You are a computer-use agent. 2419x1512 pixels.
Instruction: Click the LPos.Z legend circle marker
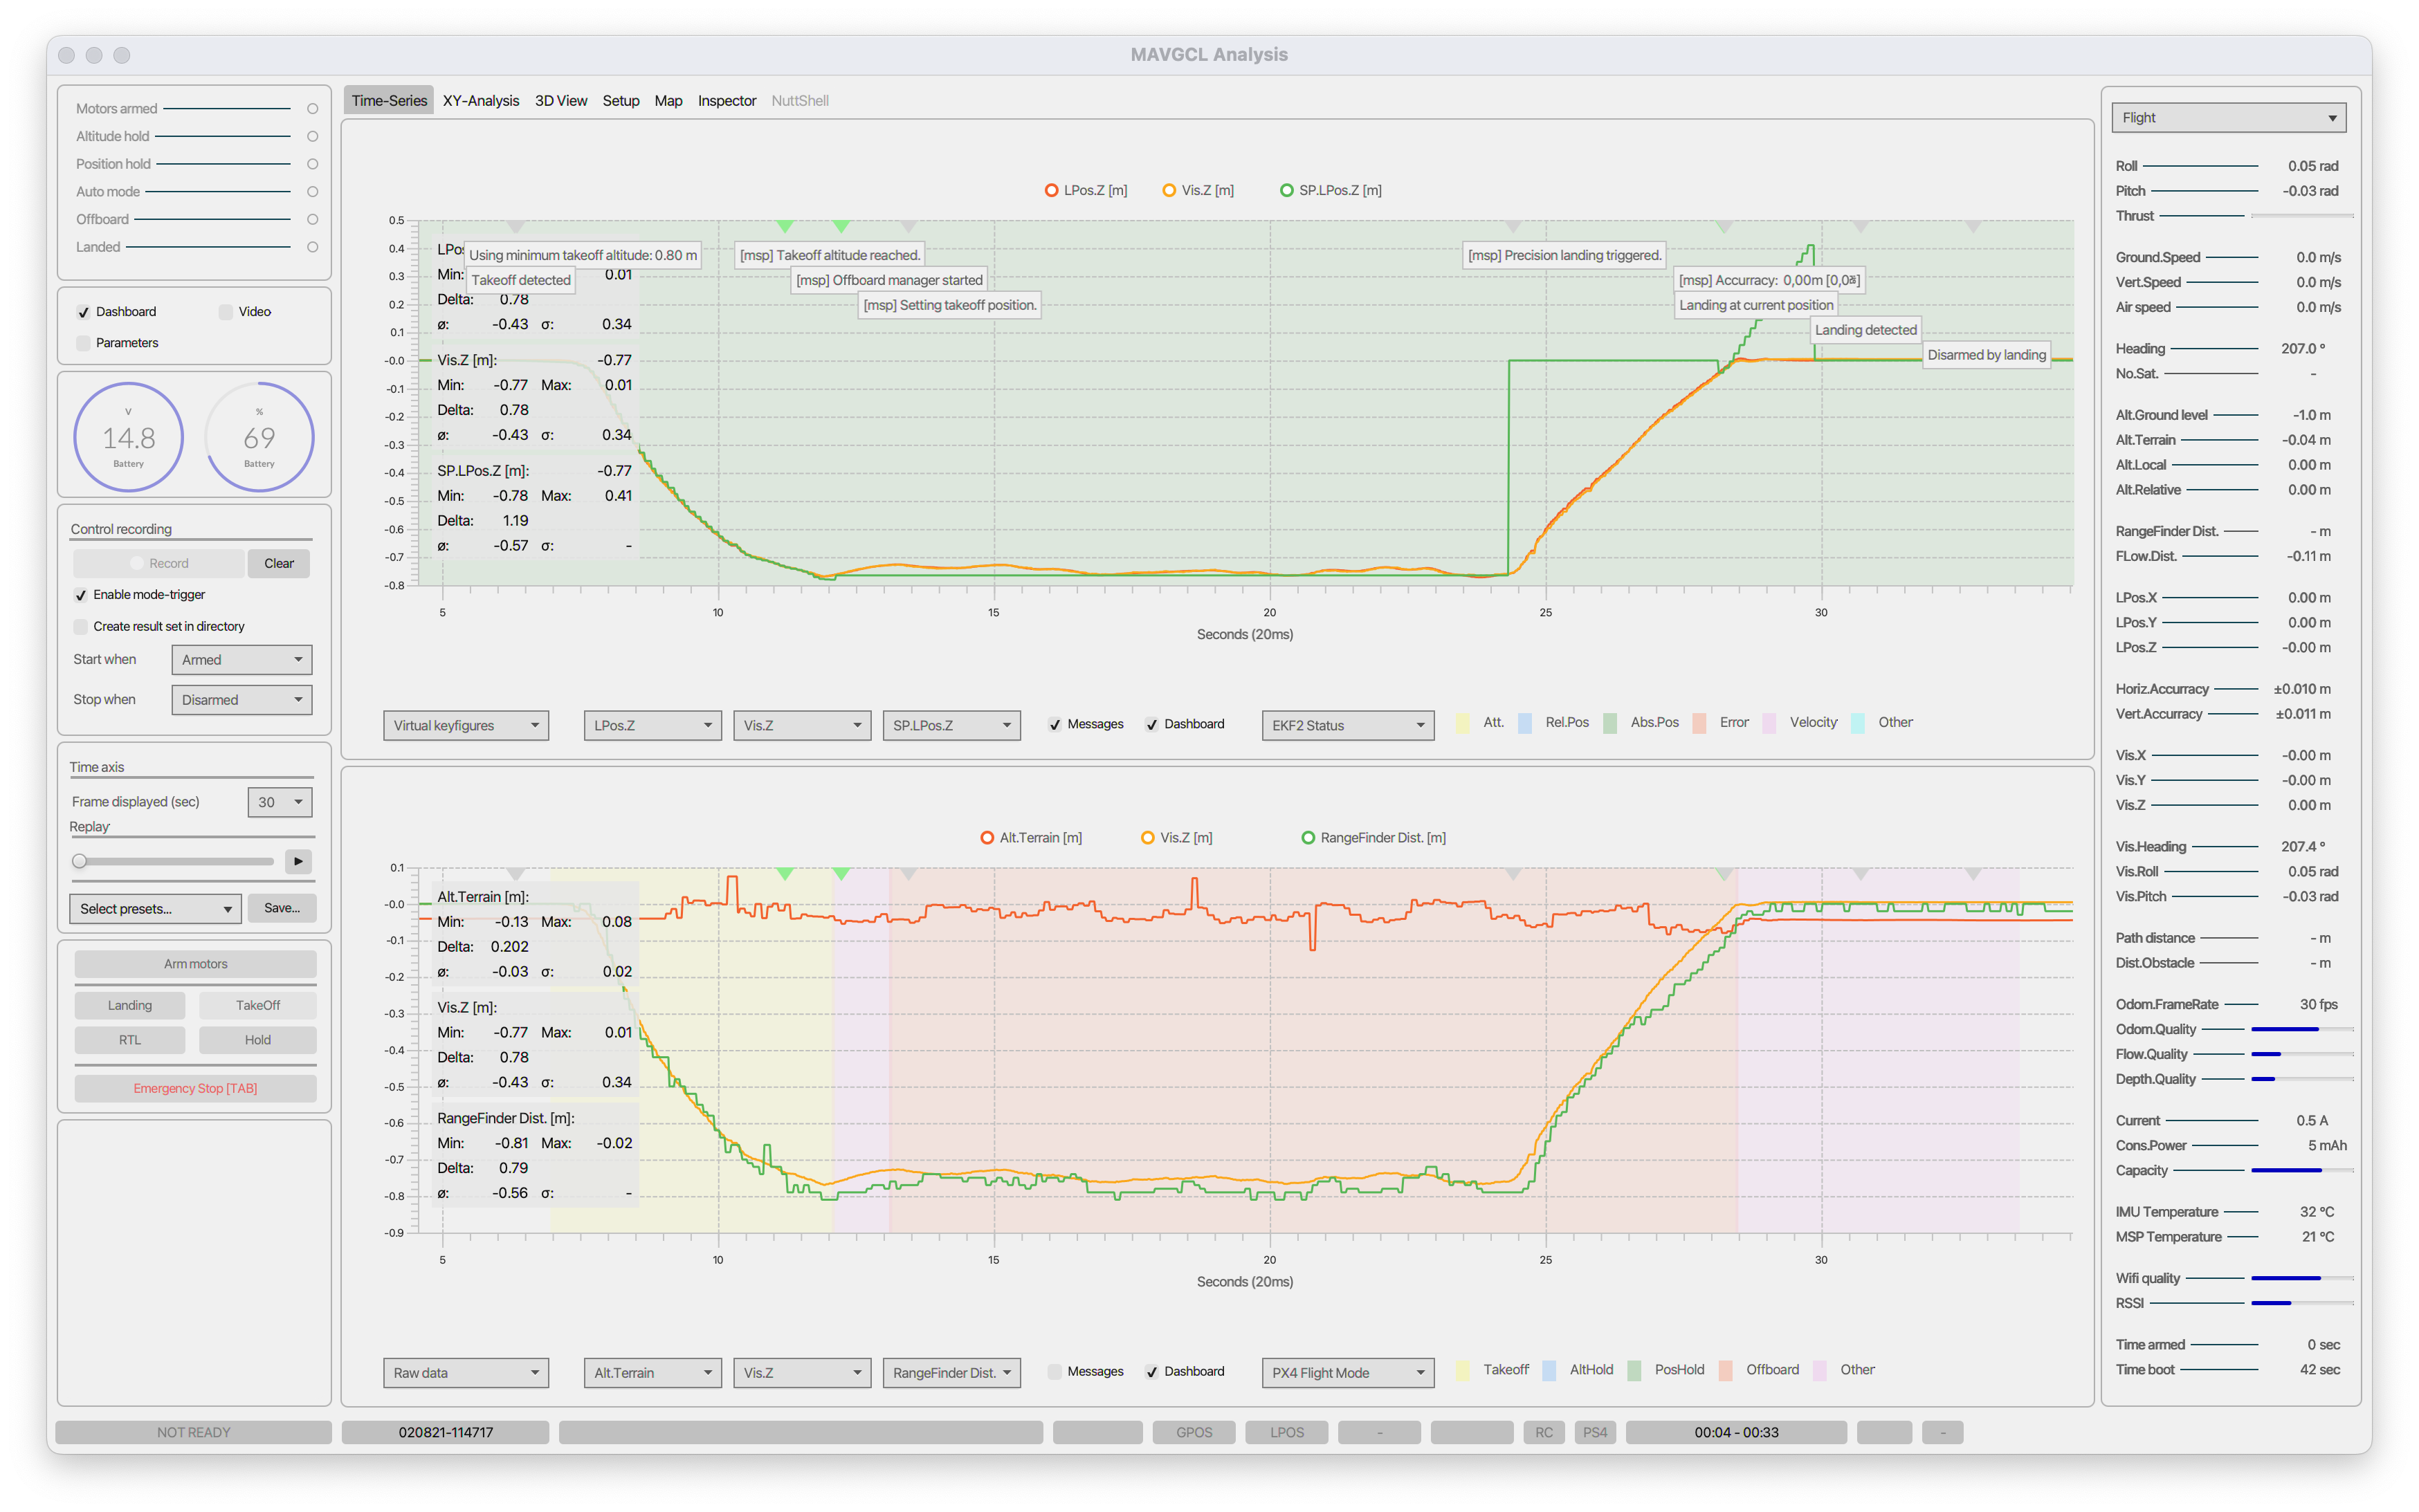[1052, 190]
